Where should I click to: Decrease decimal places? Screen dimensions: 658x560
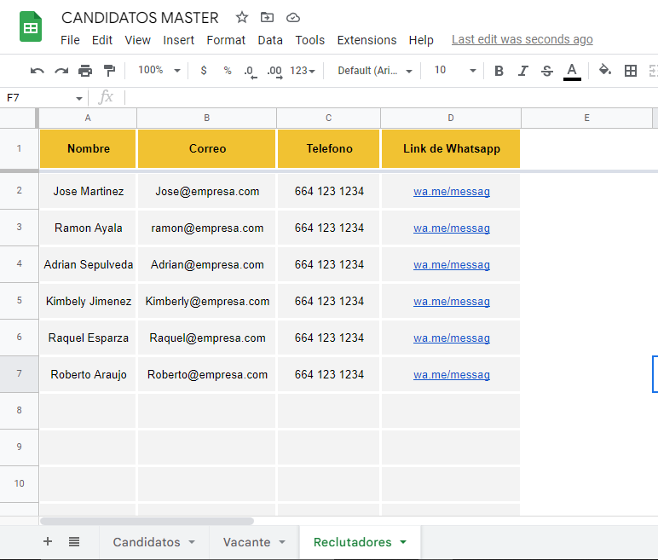coord(250,72)
